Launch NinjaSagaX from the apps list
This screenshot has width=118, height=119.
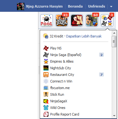(59, 101)
